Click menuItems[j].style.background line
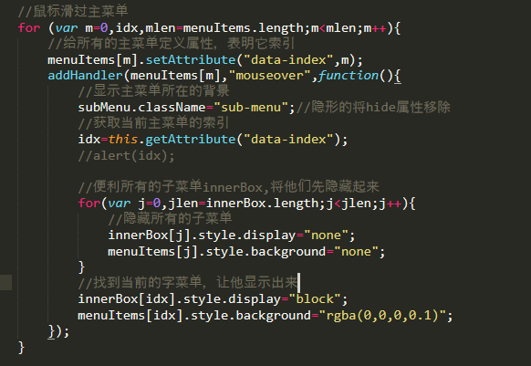The image size is (531, 366). pos(246,252)
